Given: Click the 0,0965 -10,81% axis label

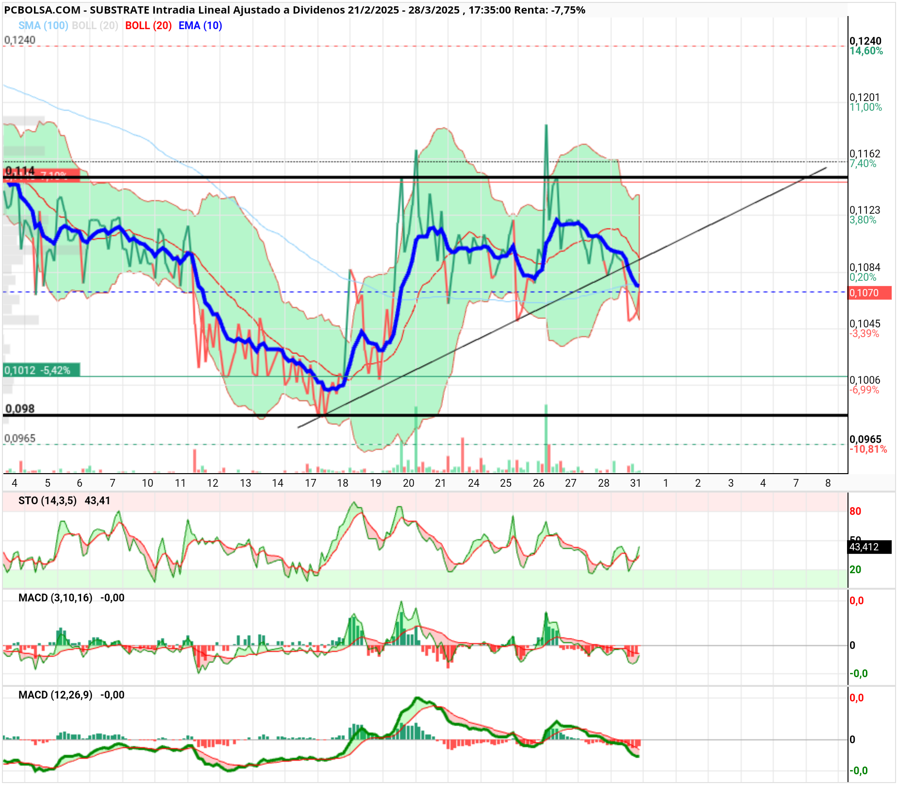Looking at the screenshot, I should click(x=868, y=444).
